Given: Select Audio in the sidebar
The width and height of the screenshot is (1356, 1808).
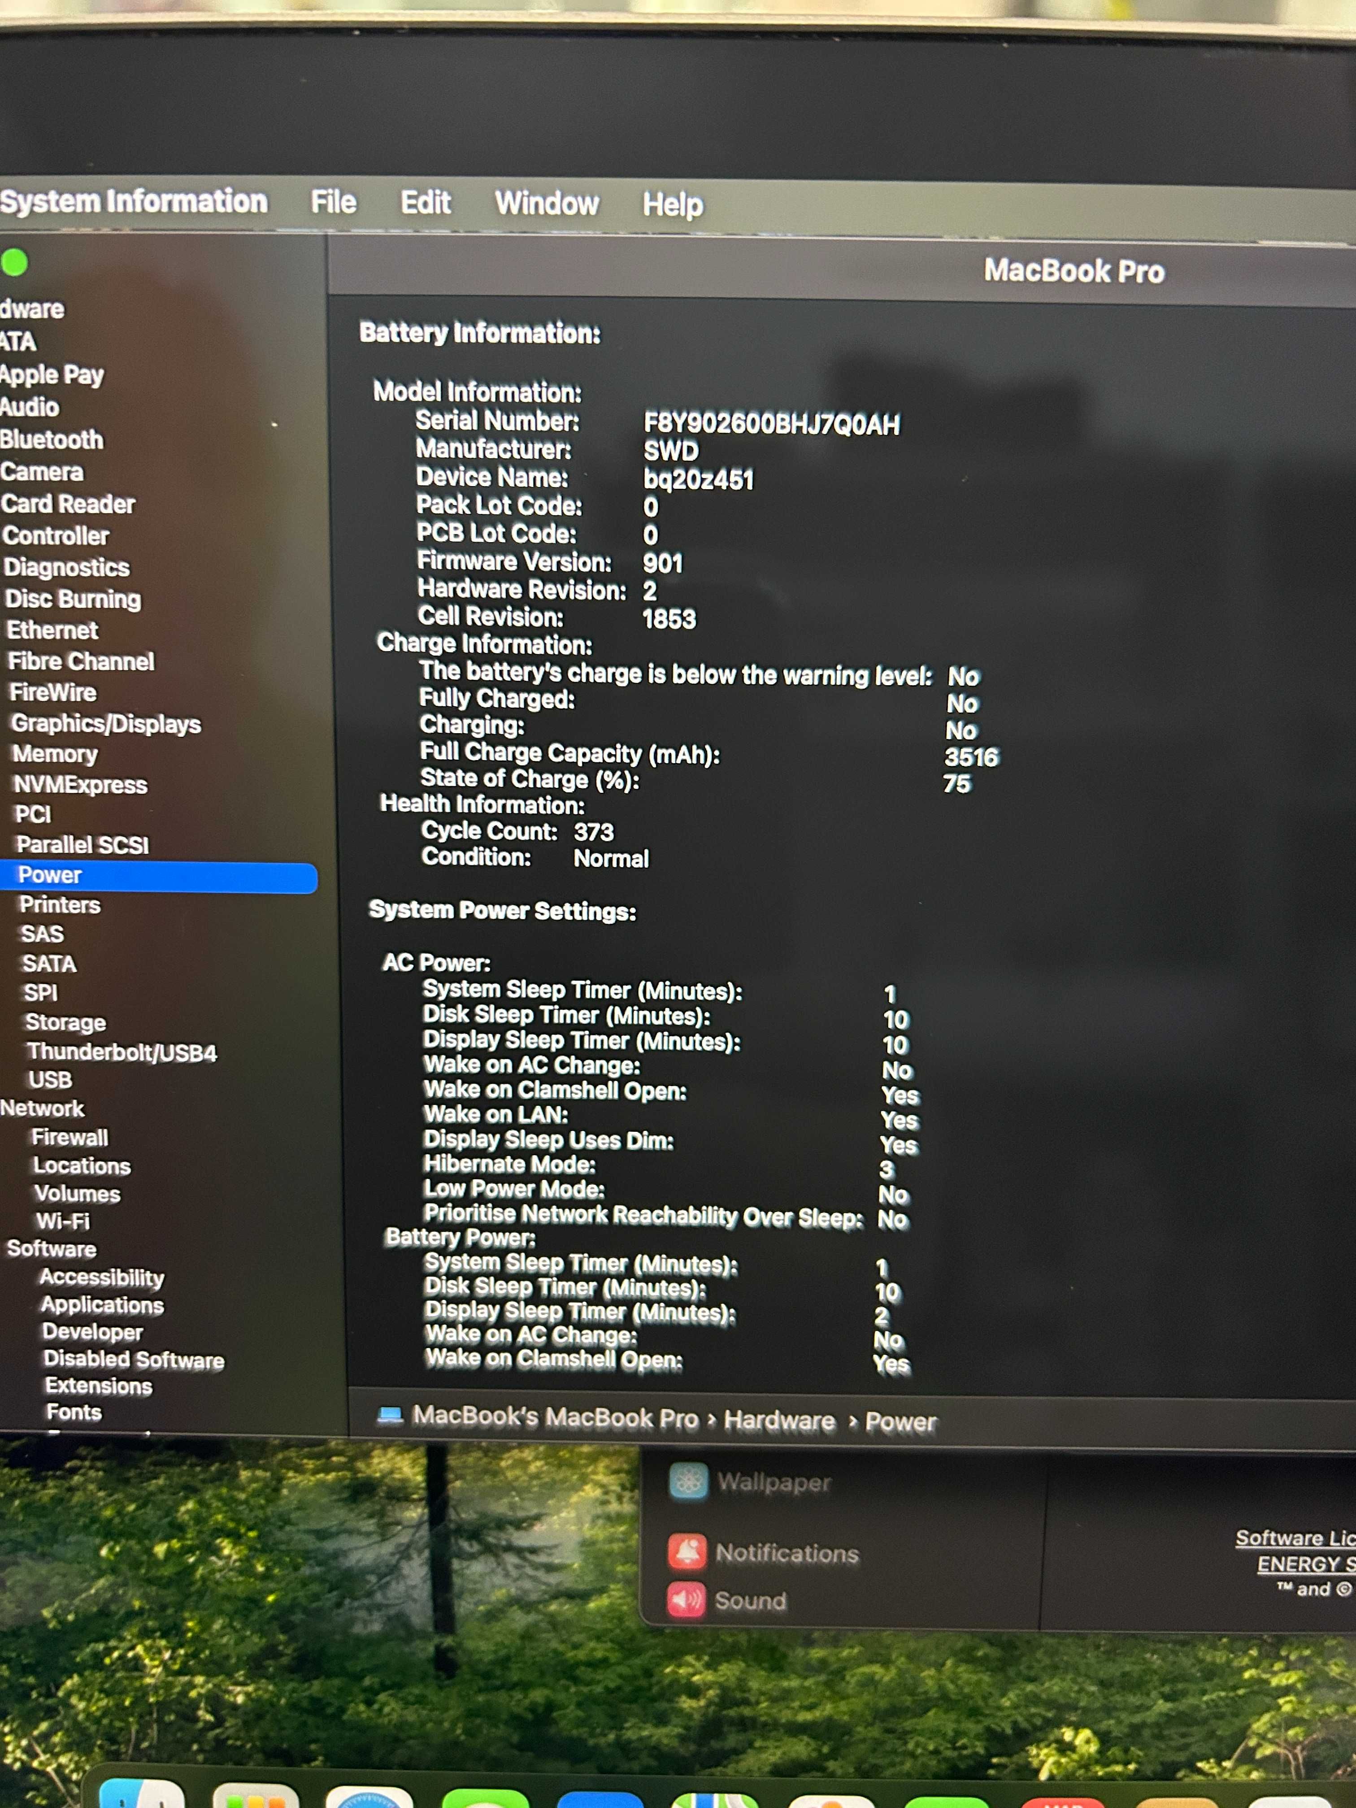Looking at the screenshot, I should click(30, 407).
